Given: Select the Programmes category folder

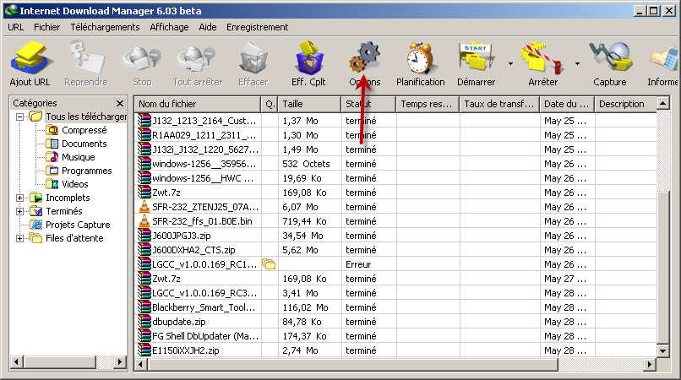Looking at the screenshot, I should [79, 171].
